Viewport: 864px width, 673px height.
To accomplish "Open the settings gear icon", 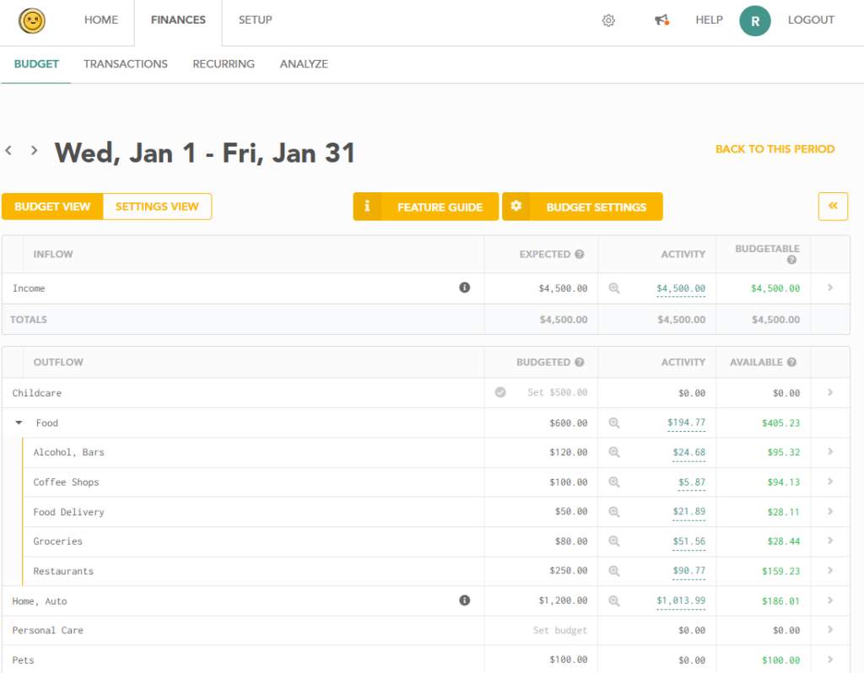I will (608, 19).
